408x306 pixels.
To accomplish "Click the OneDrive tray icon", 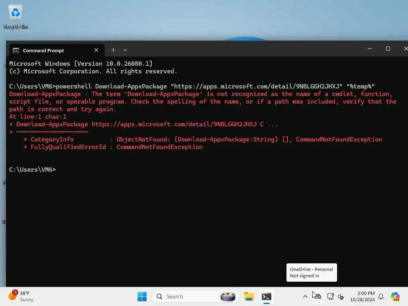I will point(318,296).
